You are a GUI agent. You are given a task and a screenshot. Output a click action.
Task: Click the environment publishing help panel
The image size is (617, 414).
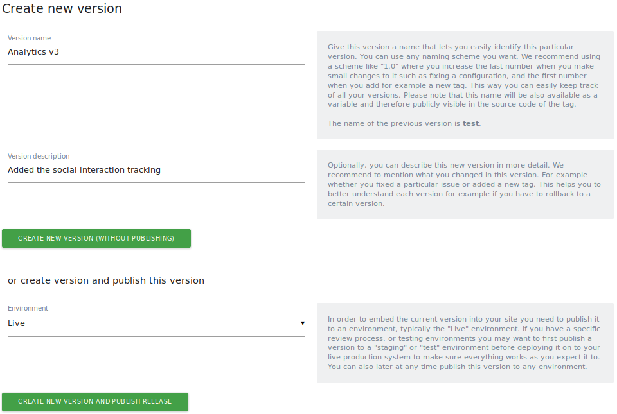tap(464, 343)
